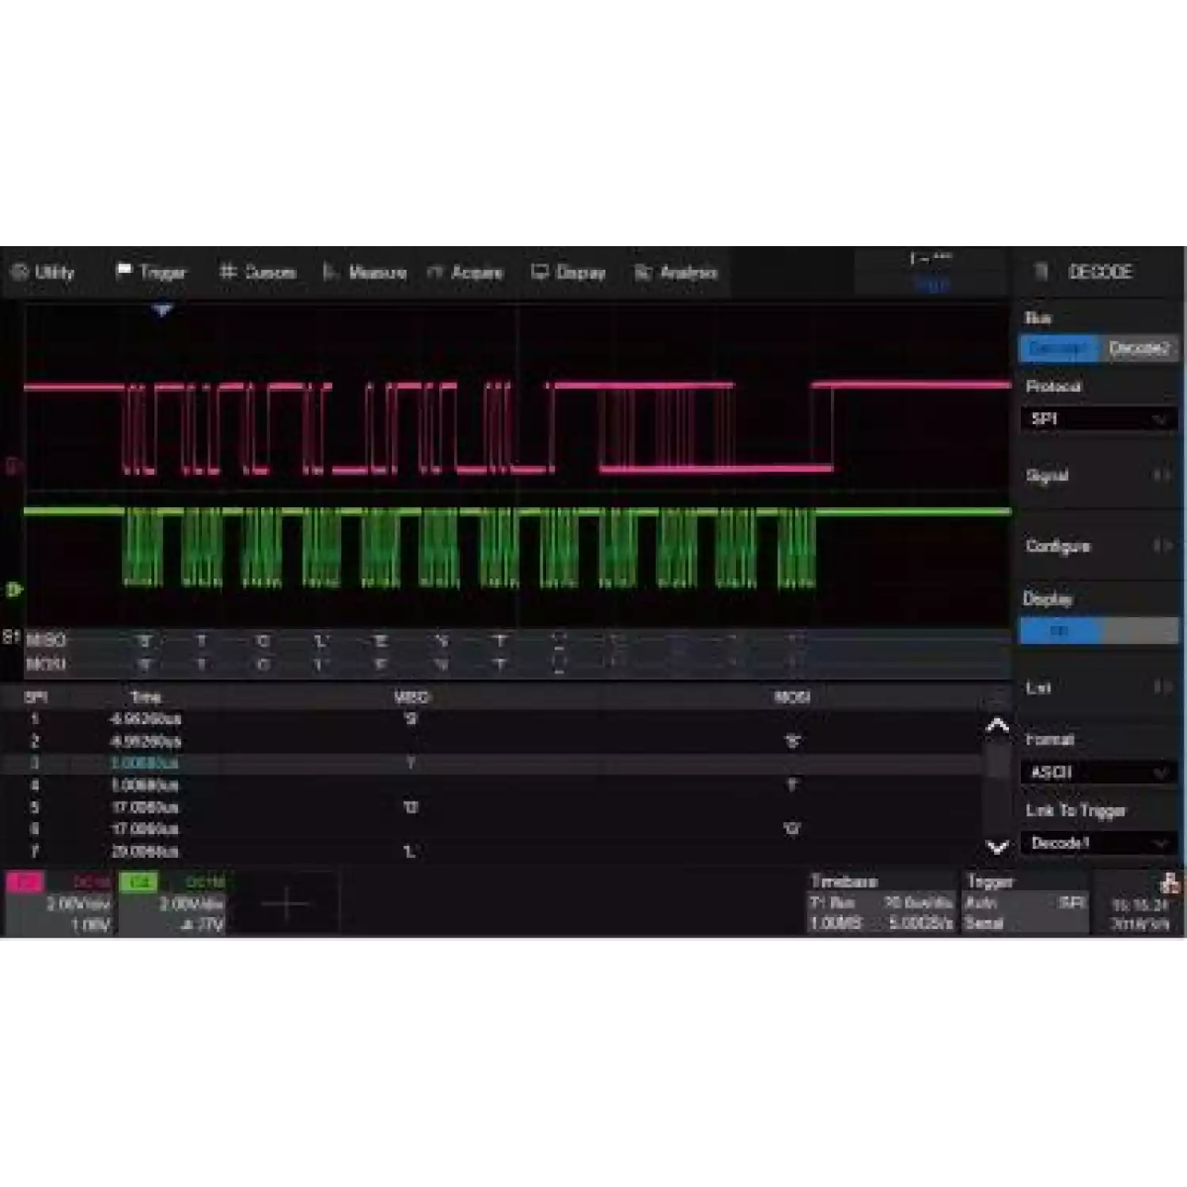The image size is (1187, 1187).
Task: Click the add channel plus box
Action: 286,903
